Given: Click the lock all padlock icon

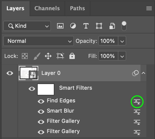Looking at the screenshot, I should pyautogui.click(x=72, y=56).
